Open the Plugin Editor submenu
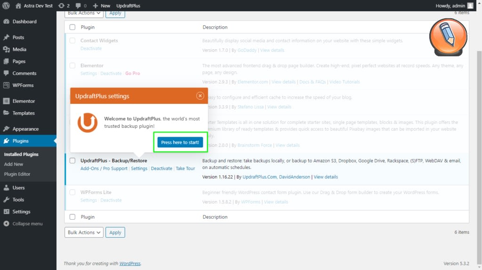The height and width of the screenshot is (270, 482). pos(17,174)
